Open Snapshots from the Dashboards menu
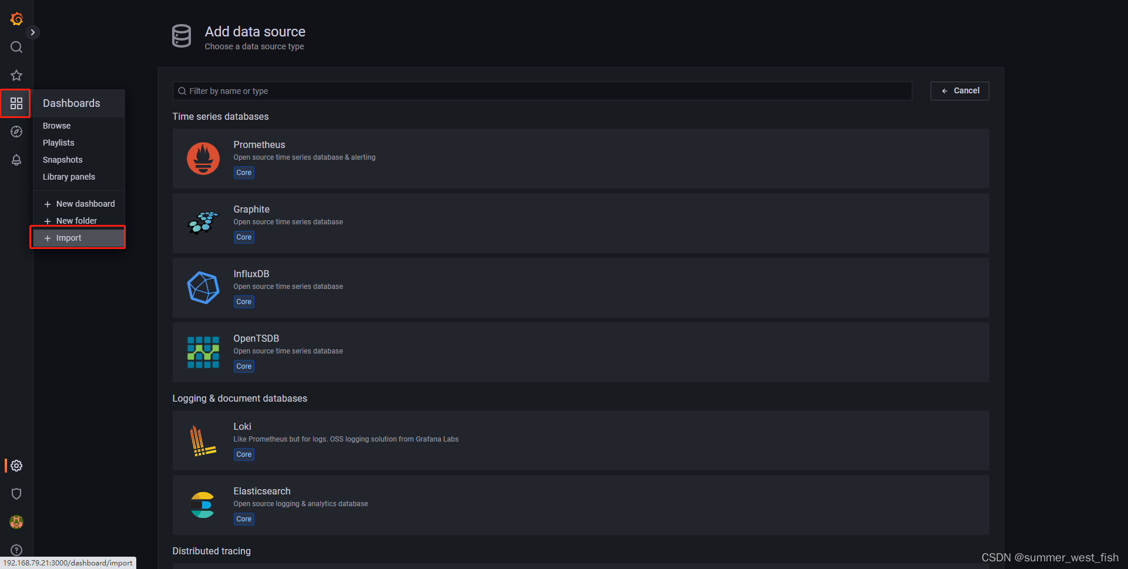Viewport: 1128px width, 569px height. pos(62,159)
